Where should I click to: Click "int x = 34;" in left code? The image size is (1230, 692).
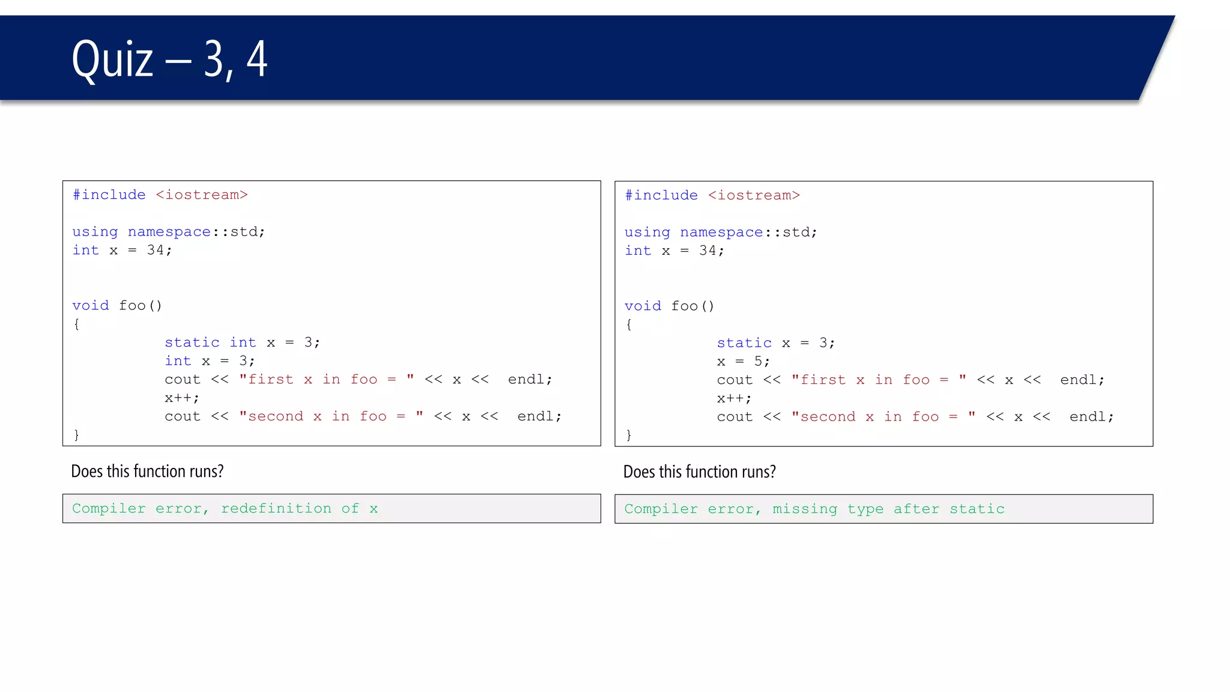(122, 250)
